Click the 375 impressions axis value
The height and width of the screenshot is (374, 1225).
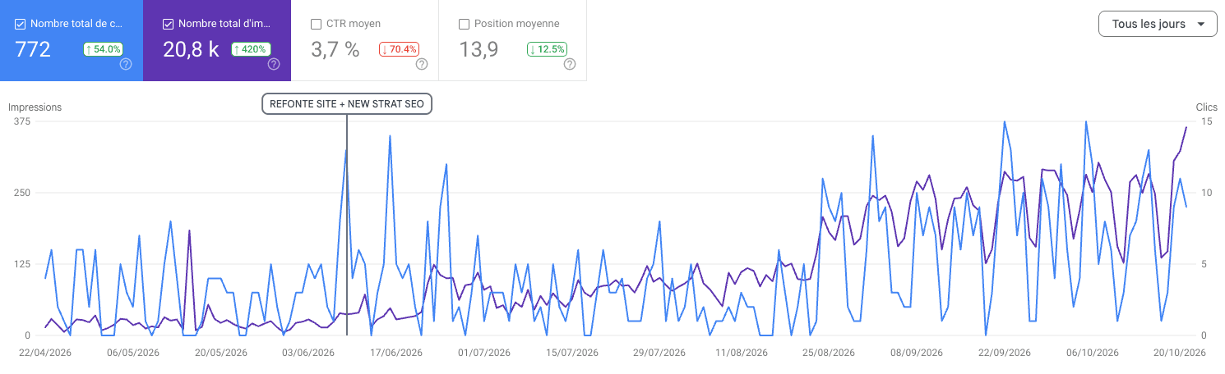22,121
